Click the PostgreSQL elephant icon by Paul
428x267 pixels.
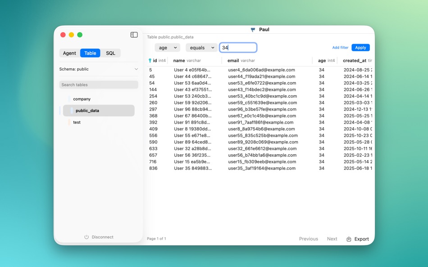253,30
